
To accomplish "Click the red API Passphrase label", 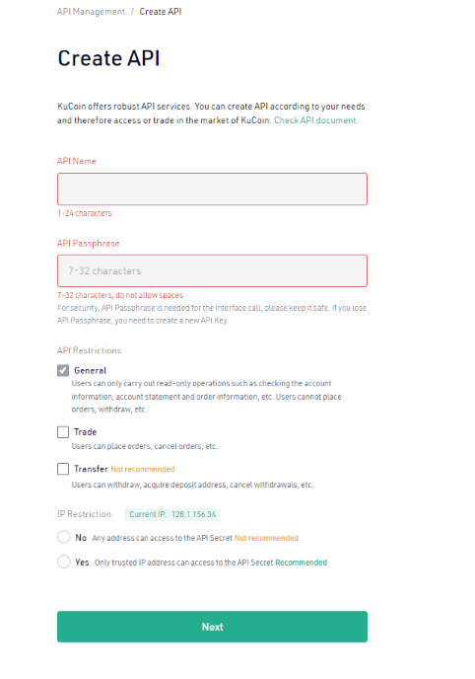I will click(88, 244).
